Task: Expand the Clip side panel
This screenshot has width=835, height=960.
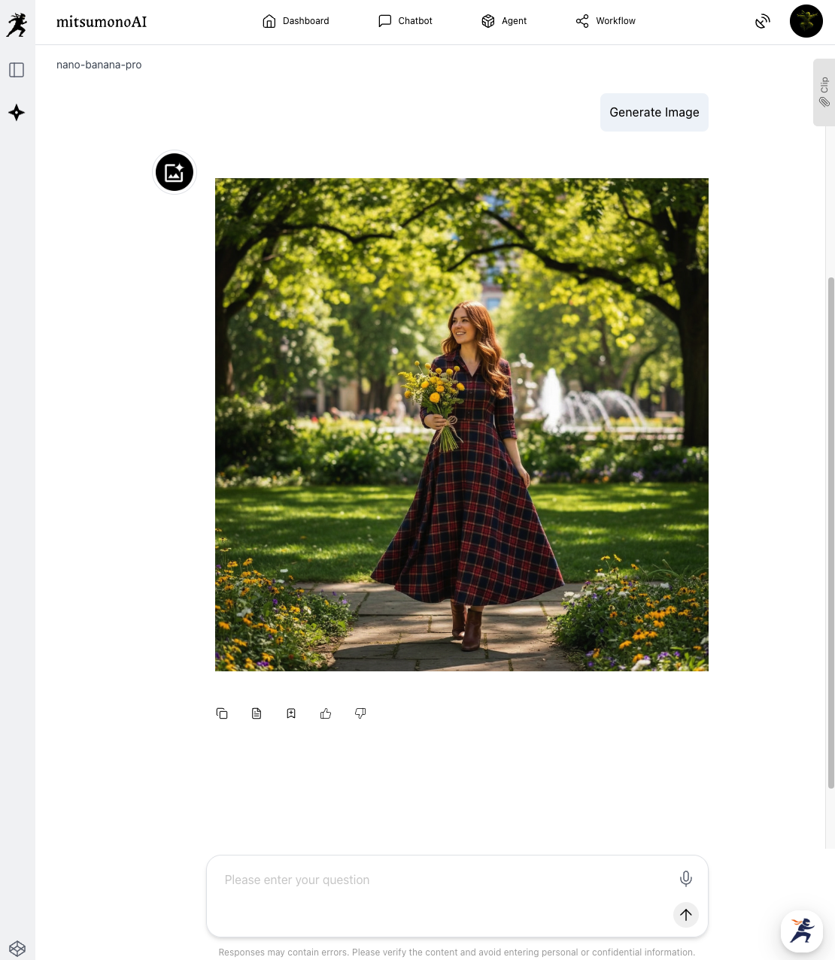Action: (x=824, y=92)
